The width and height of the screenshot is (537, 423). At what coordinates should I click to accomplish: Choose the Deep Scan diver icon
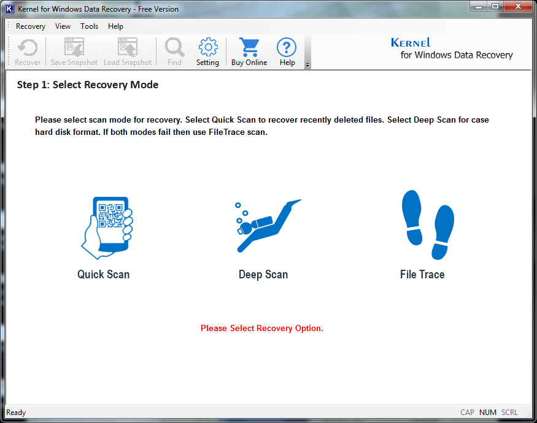click(x=268, y=226)
